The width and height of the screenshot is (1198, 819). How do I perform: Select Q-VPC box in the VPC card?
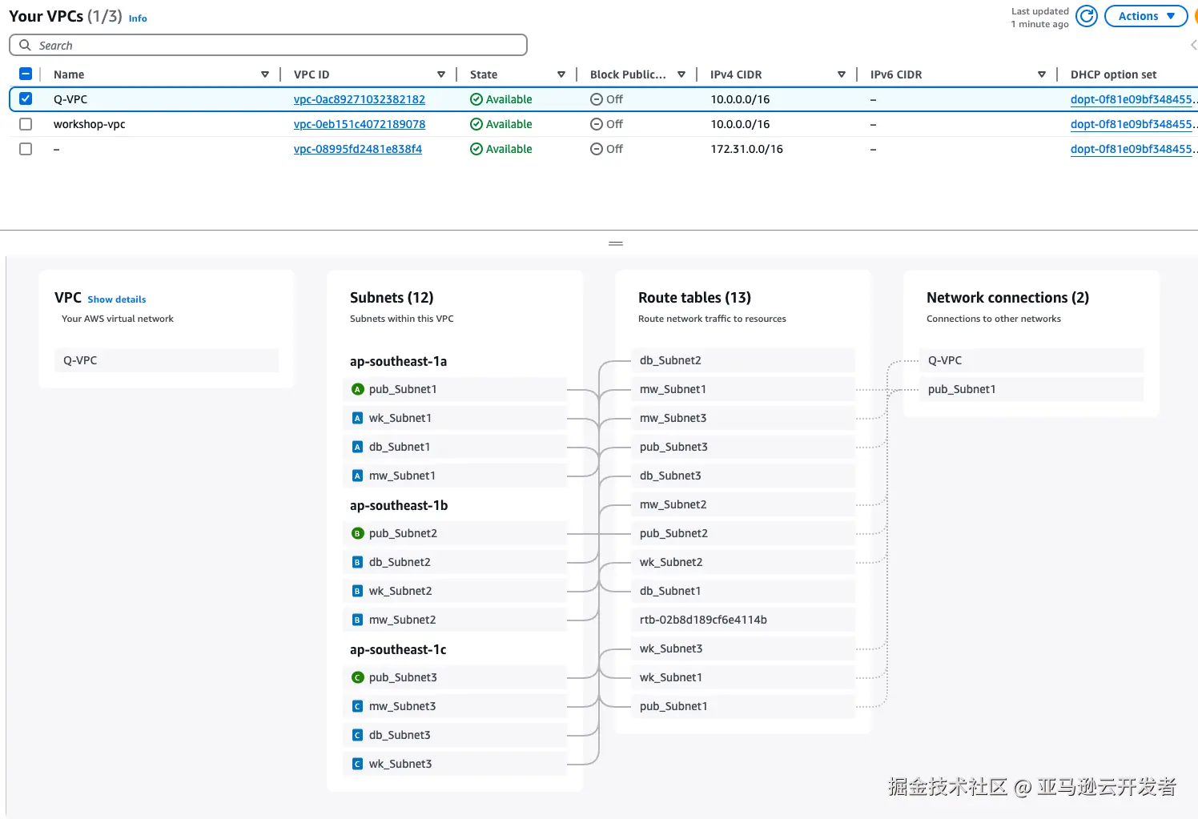pyautogui.click(x=167, y=360)
